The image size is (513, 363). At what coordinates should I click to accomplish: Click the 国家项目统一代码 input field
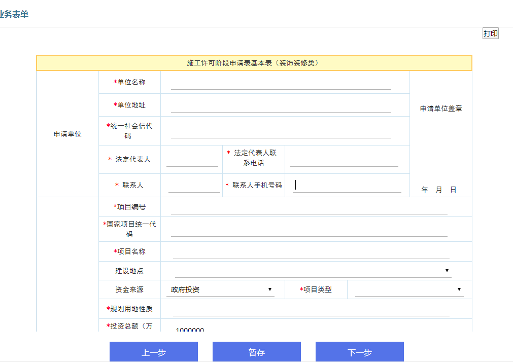pos(309,230)
